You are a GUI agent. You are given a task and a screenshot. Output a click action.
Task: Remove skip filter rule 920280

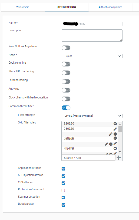pos(115,124)
